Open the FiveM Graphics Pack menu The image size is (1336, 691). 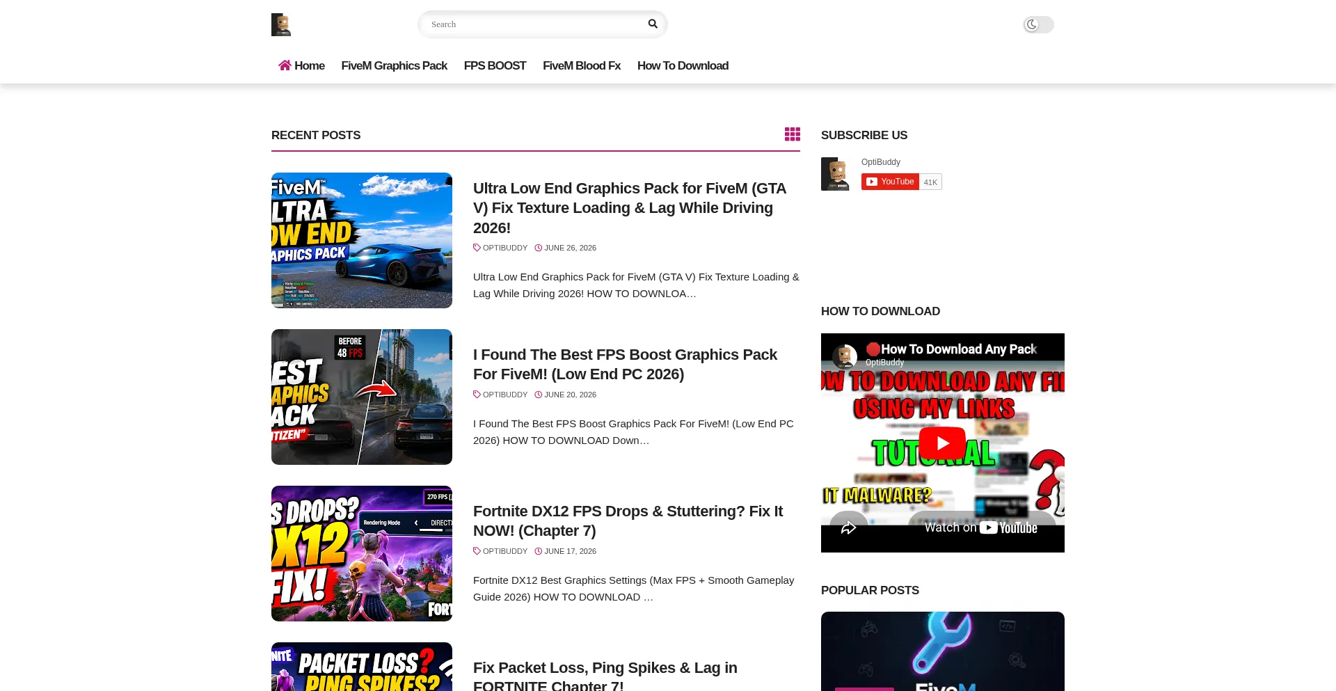point(394,65)
